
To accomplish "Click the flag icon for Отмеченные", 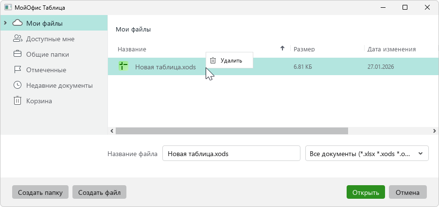I will (18, 69).
